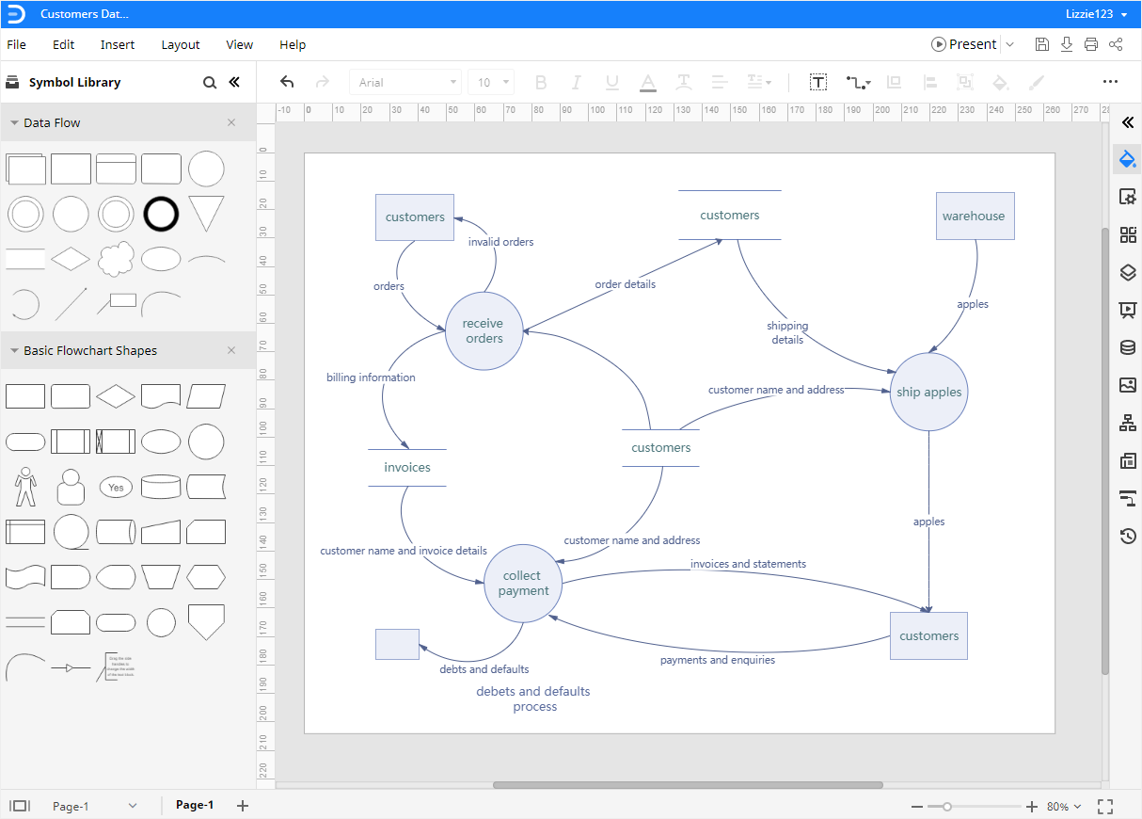Open the symbol search

pyautogui.click(x=210, y=82)
